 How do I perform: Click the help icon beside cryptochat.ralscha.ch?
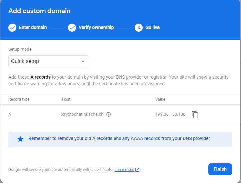108,114
